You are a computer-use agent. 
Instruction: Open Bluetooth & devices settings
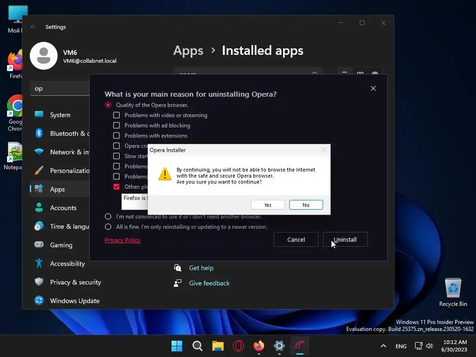click(60, 133)
